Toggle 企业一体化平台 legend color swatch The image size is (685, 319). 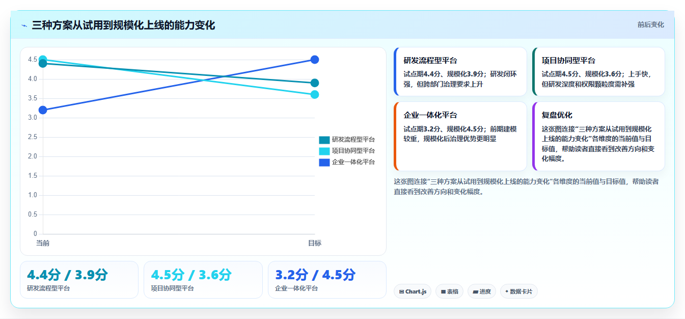pyautogui.click(x=324, y=162)
